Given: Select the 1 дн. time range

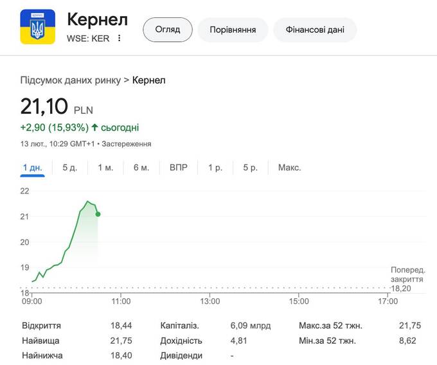Looking at the screenshot, I should pos(32,168).
